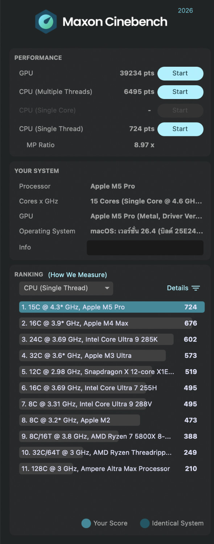Click the Details label in the Ranking section
The image size is (214, 544).
click(x=178, y=288)
